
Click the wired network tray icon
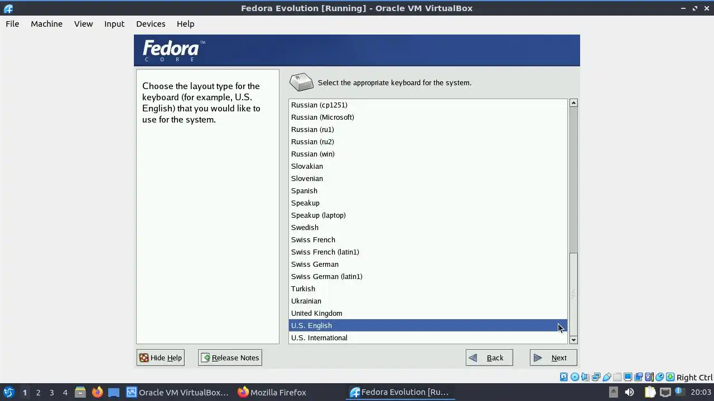665,392
